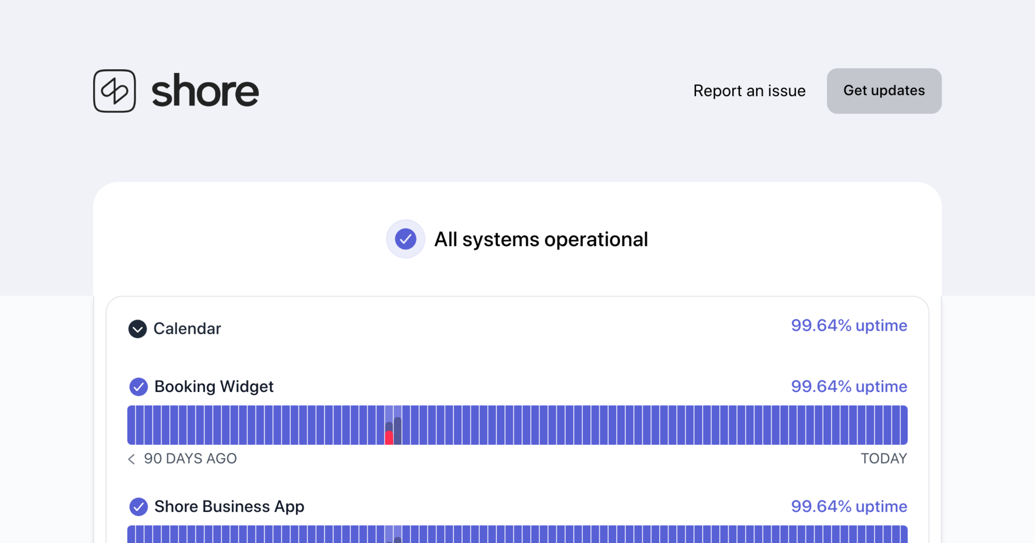Click TODAY at the end of the timeline
The width and height of the screenshot is (1035, 543).
[884, 459]
